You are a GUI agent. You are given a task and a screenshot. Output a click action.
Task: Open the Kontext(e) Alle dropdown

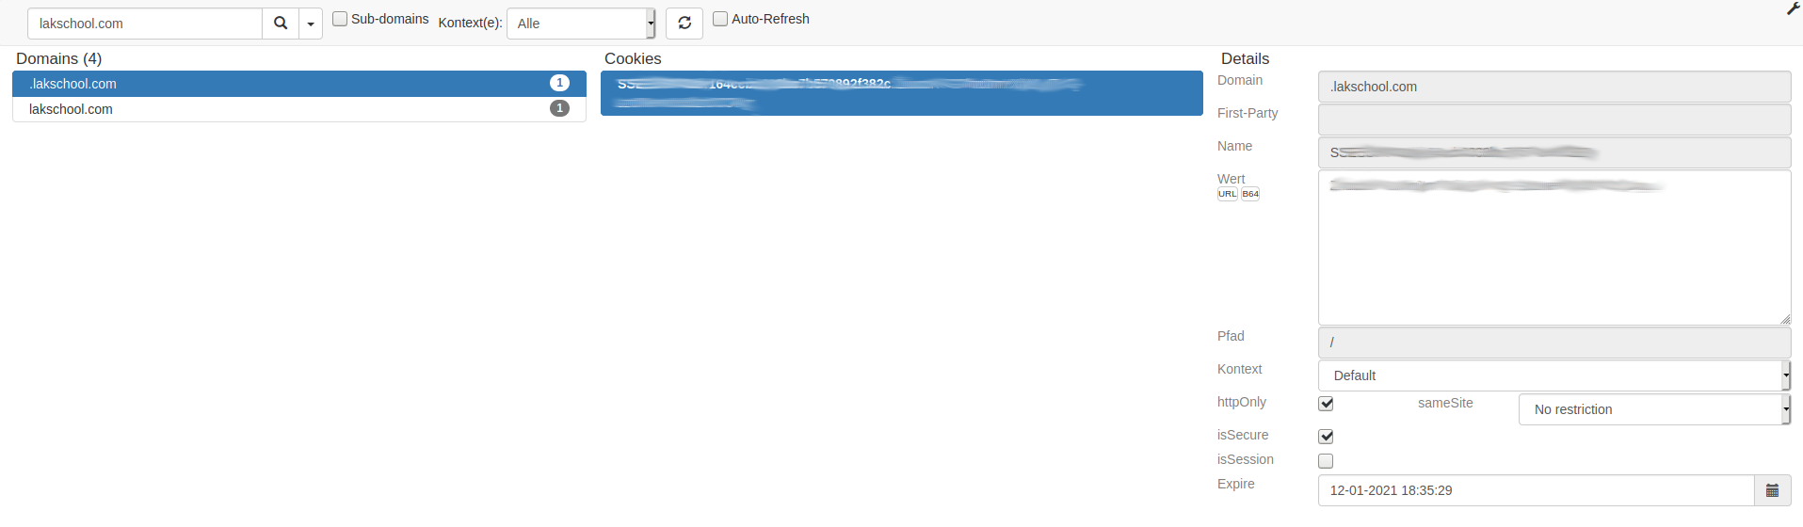pyautogui.click(x=581, y=24)
